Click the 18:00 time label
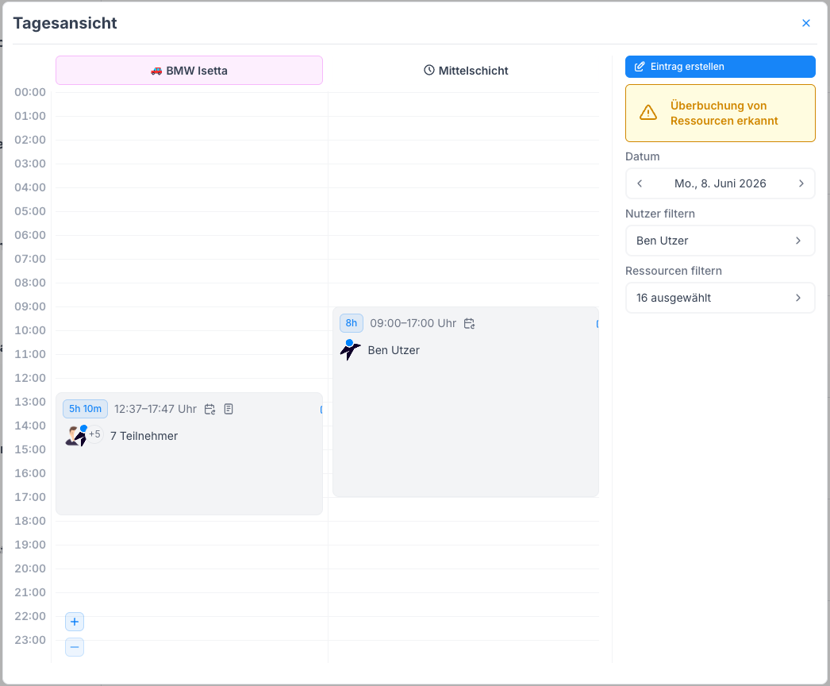This screenshot has height=686, width=830. 30,522
